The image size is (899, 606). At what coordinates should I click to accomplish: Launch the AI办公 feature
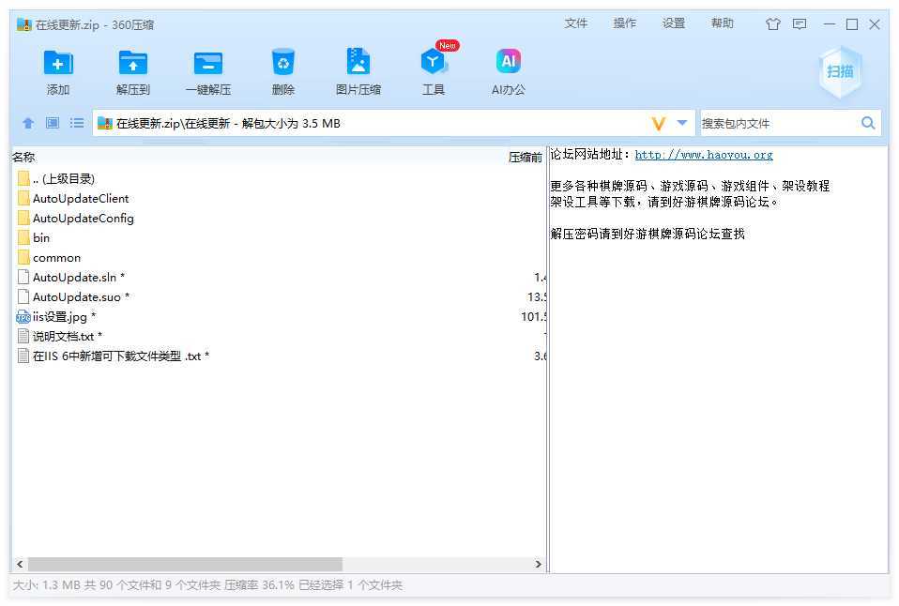click(508, 63)
